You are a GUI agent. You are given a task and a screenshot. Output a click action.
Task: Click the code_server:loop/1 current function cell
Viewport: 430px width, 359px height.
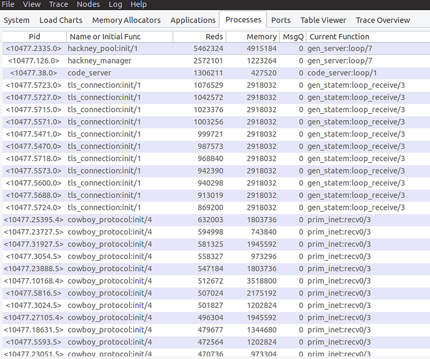coord(342,73)
